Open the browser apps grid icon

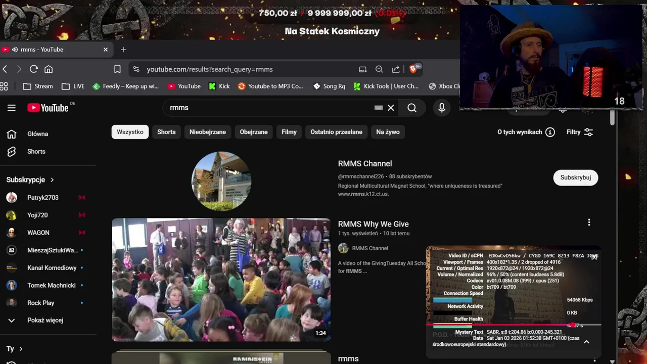point(4,86)
